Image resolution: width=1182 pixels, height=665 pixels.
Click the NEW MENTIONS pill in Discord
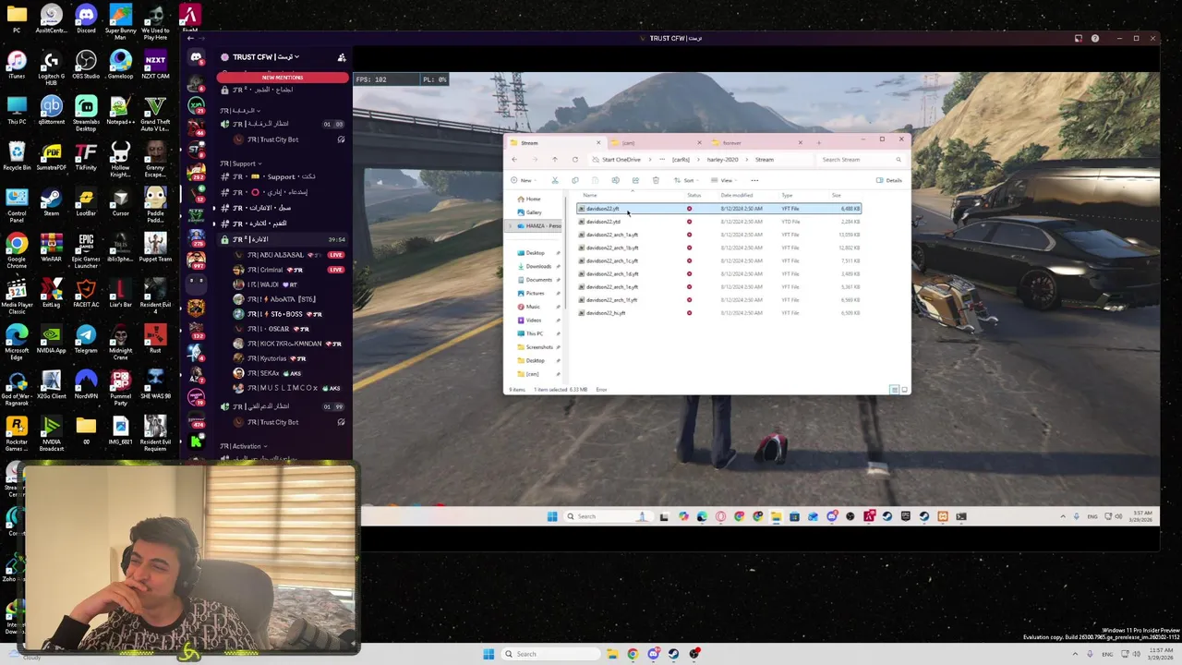tap(283, 78)
